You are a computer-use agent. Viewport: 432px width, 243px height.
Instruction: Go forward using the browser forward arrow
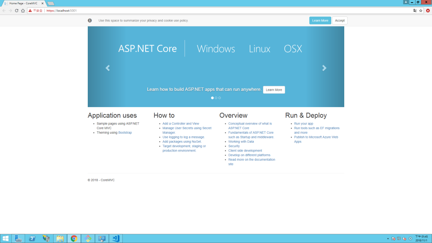[x=10, y=11]
